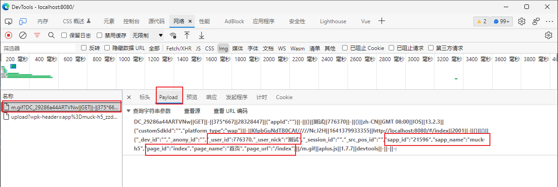Open the 无限制 throttling dropdown
Image resolution: width=558 pixels, height=187 pixels.
coord(147,35)
